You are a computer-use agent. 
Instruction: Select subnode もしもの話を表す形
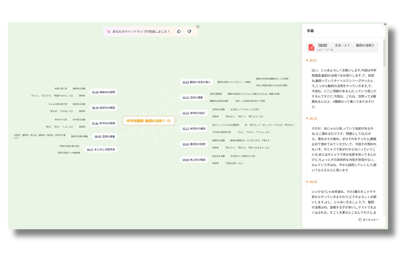(58, 104)
